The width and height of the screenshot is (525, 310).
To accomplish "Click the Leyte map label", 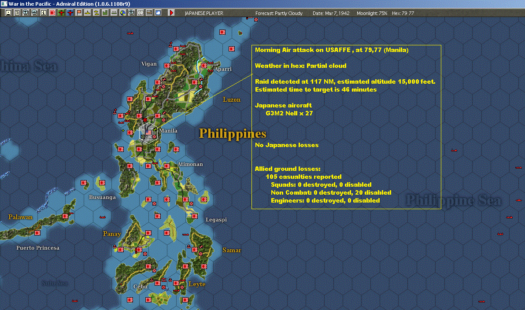I will point(197,284).
